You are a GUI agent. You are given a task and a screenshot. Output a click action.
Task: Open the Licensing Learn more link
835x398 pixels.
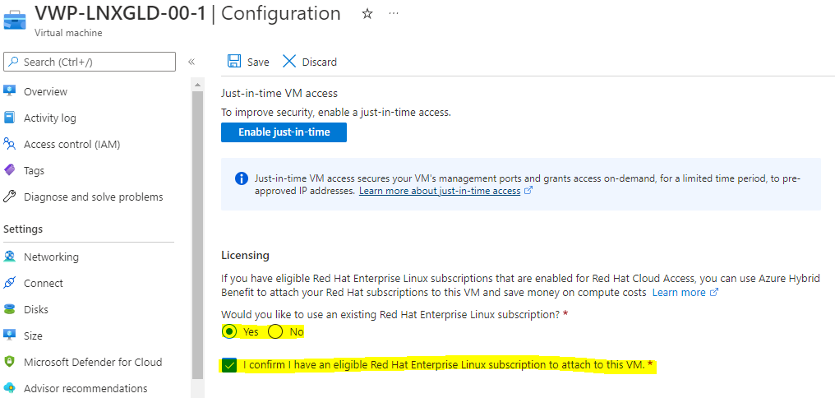point(679,292)
